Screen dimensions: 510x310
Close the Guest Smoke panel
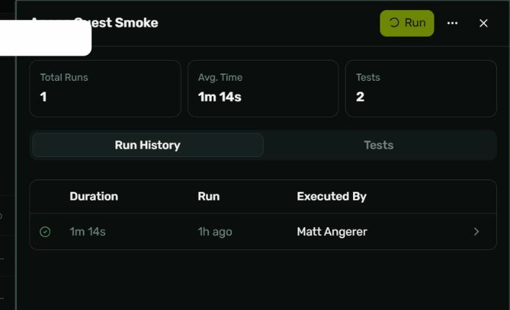coord(483,23)
